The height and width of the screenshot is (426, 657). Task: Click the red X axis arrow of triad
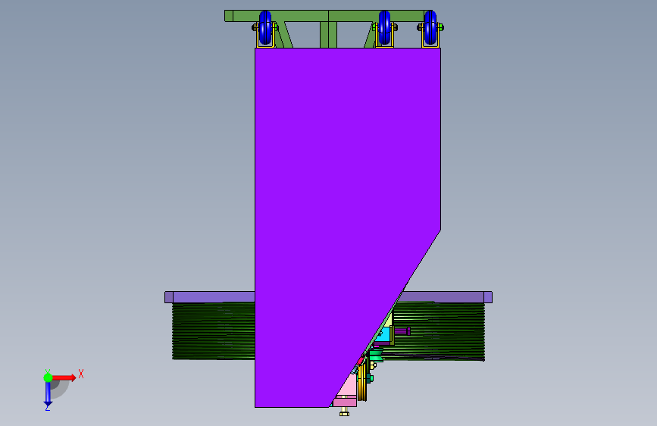pos(64,377)
